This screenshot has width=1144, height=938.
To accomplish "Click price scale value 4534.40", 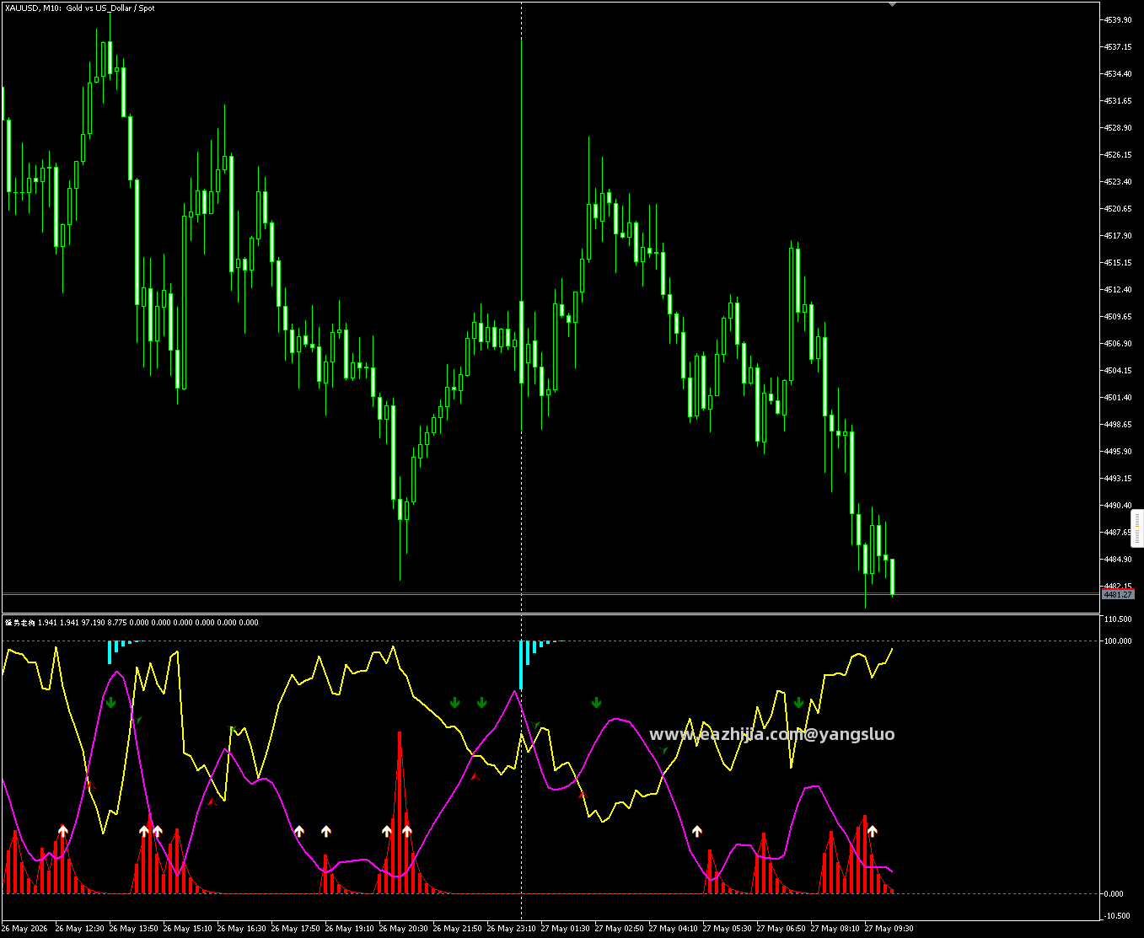I will tap(1118, 73).
